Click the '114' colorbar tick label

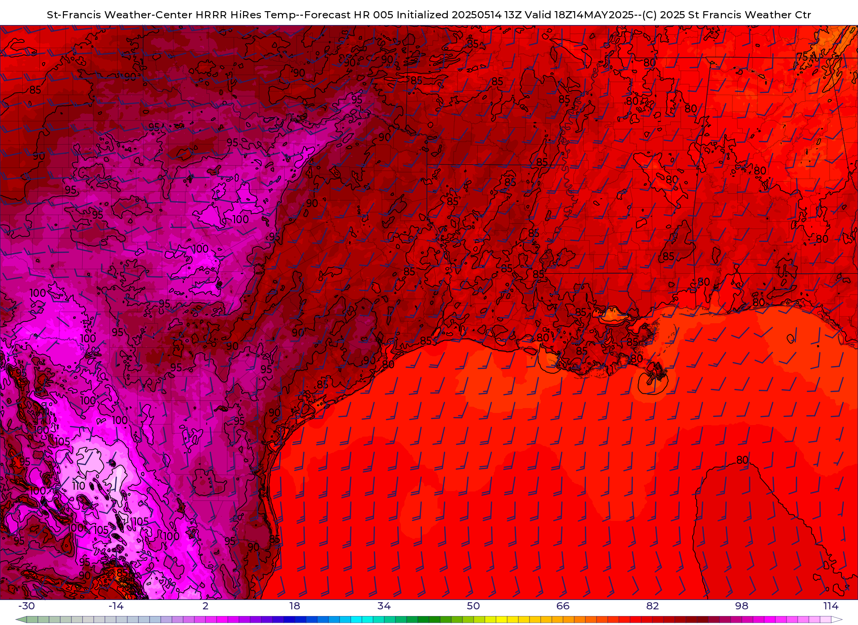[x=831, y=606]
